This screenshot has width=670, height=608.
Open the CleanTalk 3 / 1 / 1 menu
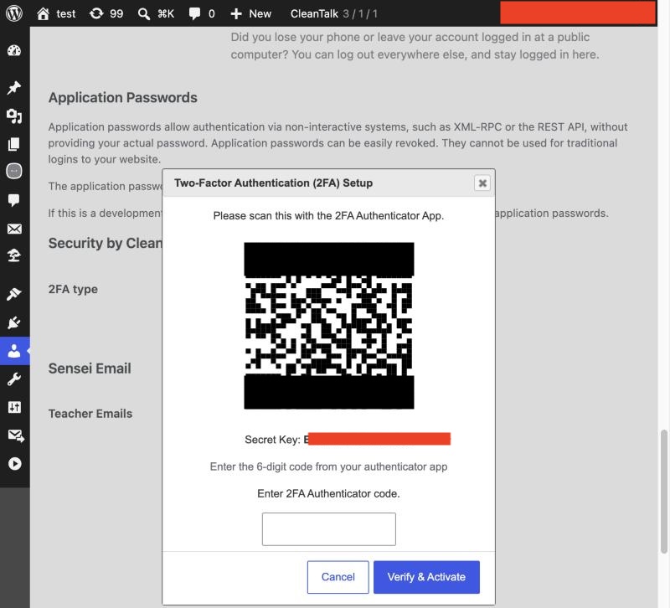point(333,13)
